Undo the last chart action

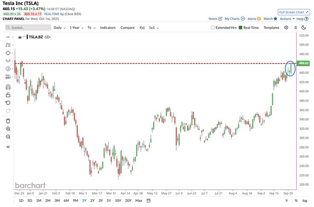pos(8,103)
